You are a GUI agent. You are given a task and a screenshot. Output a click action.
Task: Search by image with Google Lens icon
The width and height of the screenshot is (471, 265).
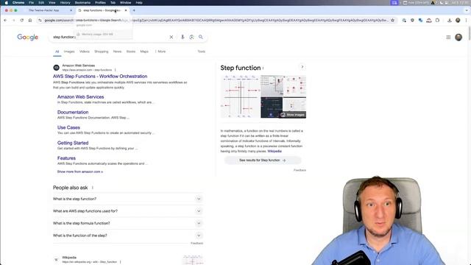pos(191,37)
